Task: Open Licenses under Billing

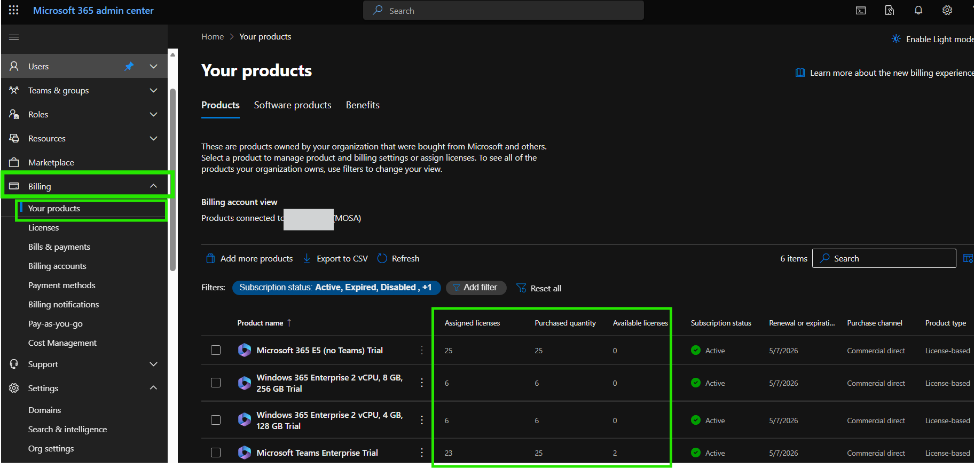Action: click(44, 227)
